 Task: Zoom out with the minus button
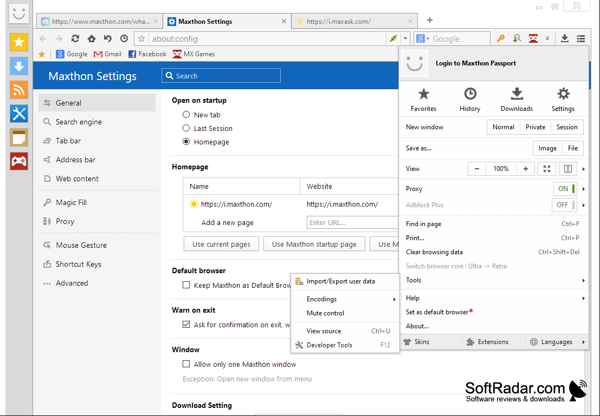point(477,169)
